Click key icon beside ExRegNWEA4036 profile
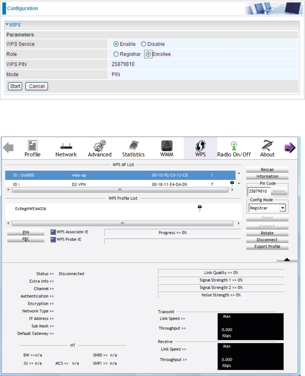This screenshot has width=305, height=376. coord(200,209)
